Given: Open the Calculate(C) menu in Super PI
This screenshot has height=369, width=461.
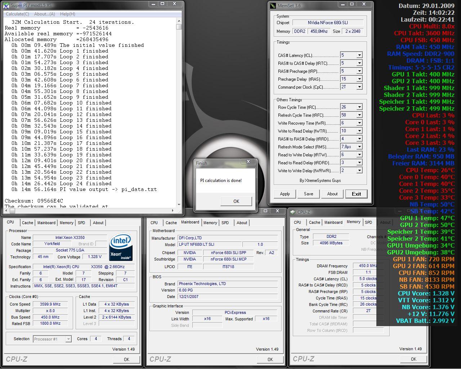Looking at the screenshot, I should click(17, 14).
